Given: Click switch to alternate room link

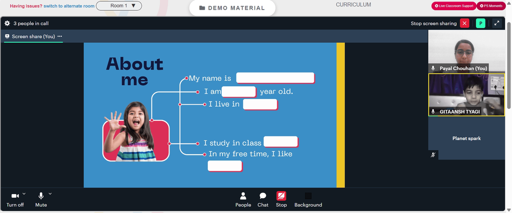Looking at the screenshot, I should [69, 6].
